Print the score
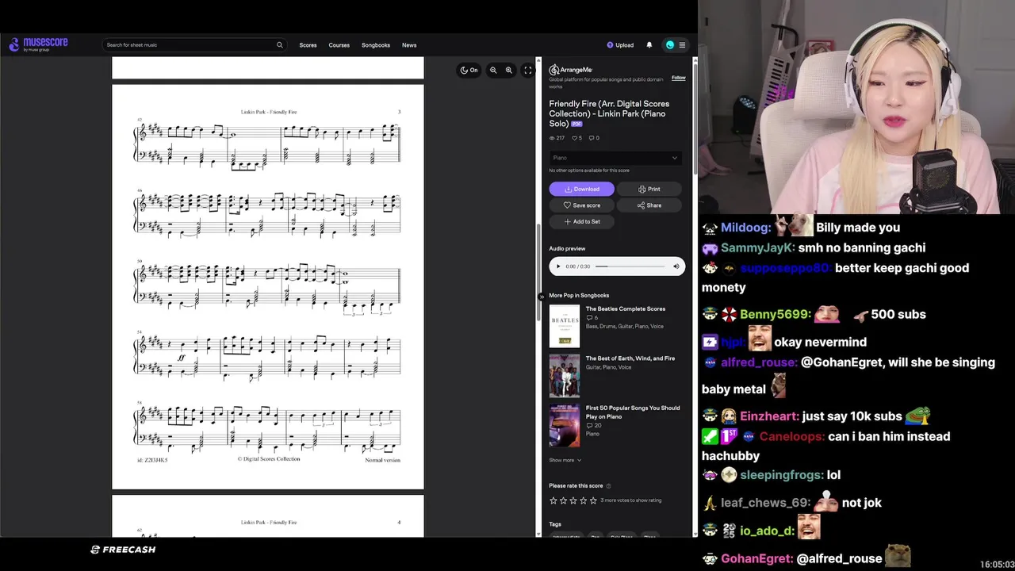Image resolution: width=1015 pixels, height=571 pixels. pos(649,189)
